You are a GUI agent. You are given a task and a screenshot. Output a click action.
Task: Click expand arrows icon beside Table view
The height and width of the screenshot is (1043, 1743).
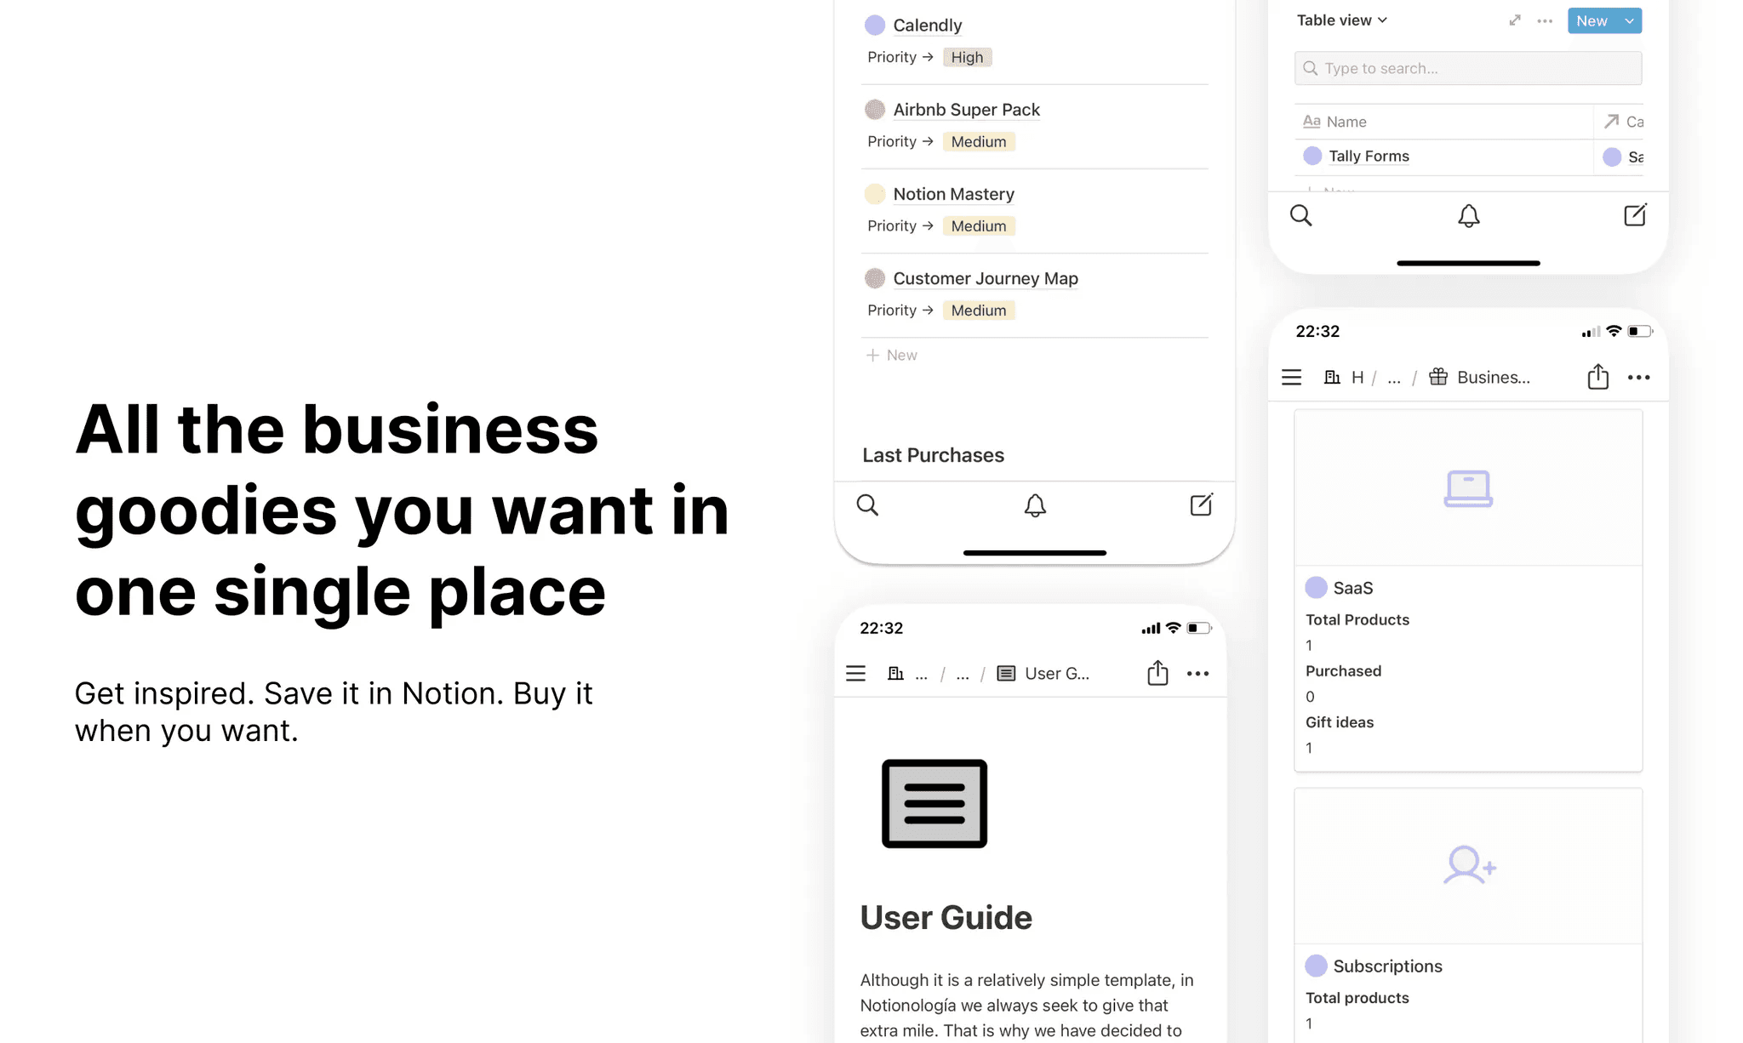1515,20
